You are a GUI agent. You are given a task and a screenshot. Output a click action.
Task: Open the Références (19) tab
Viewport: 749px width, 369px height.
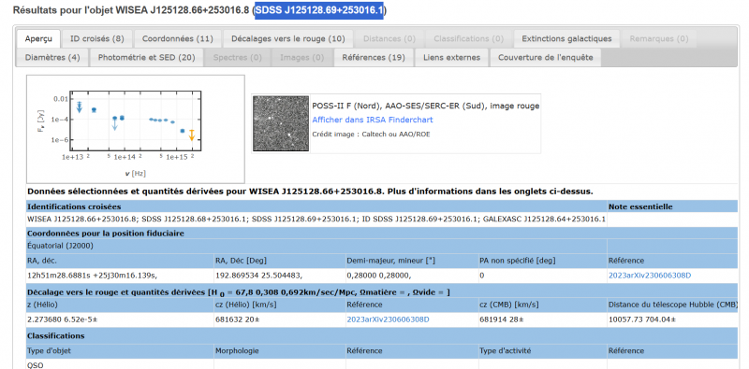pos(374,57)
